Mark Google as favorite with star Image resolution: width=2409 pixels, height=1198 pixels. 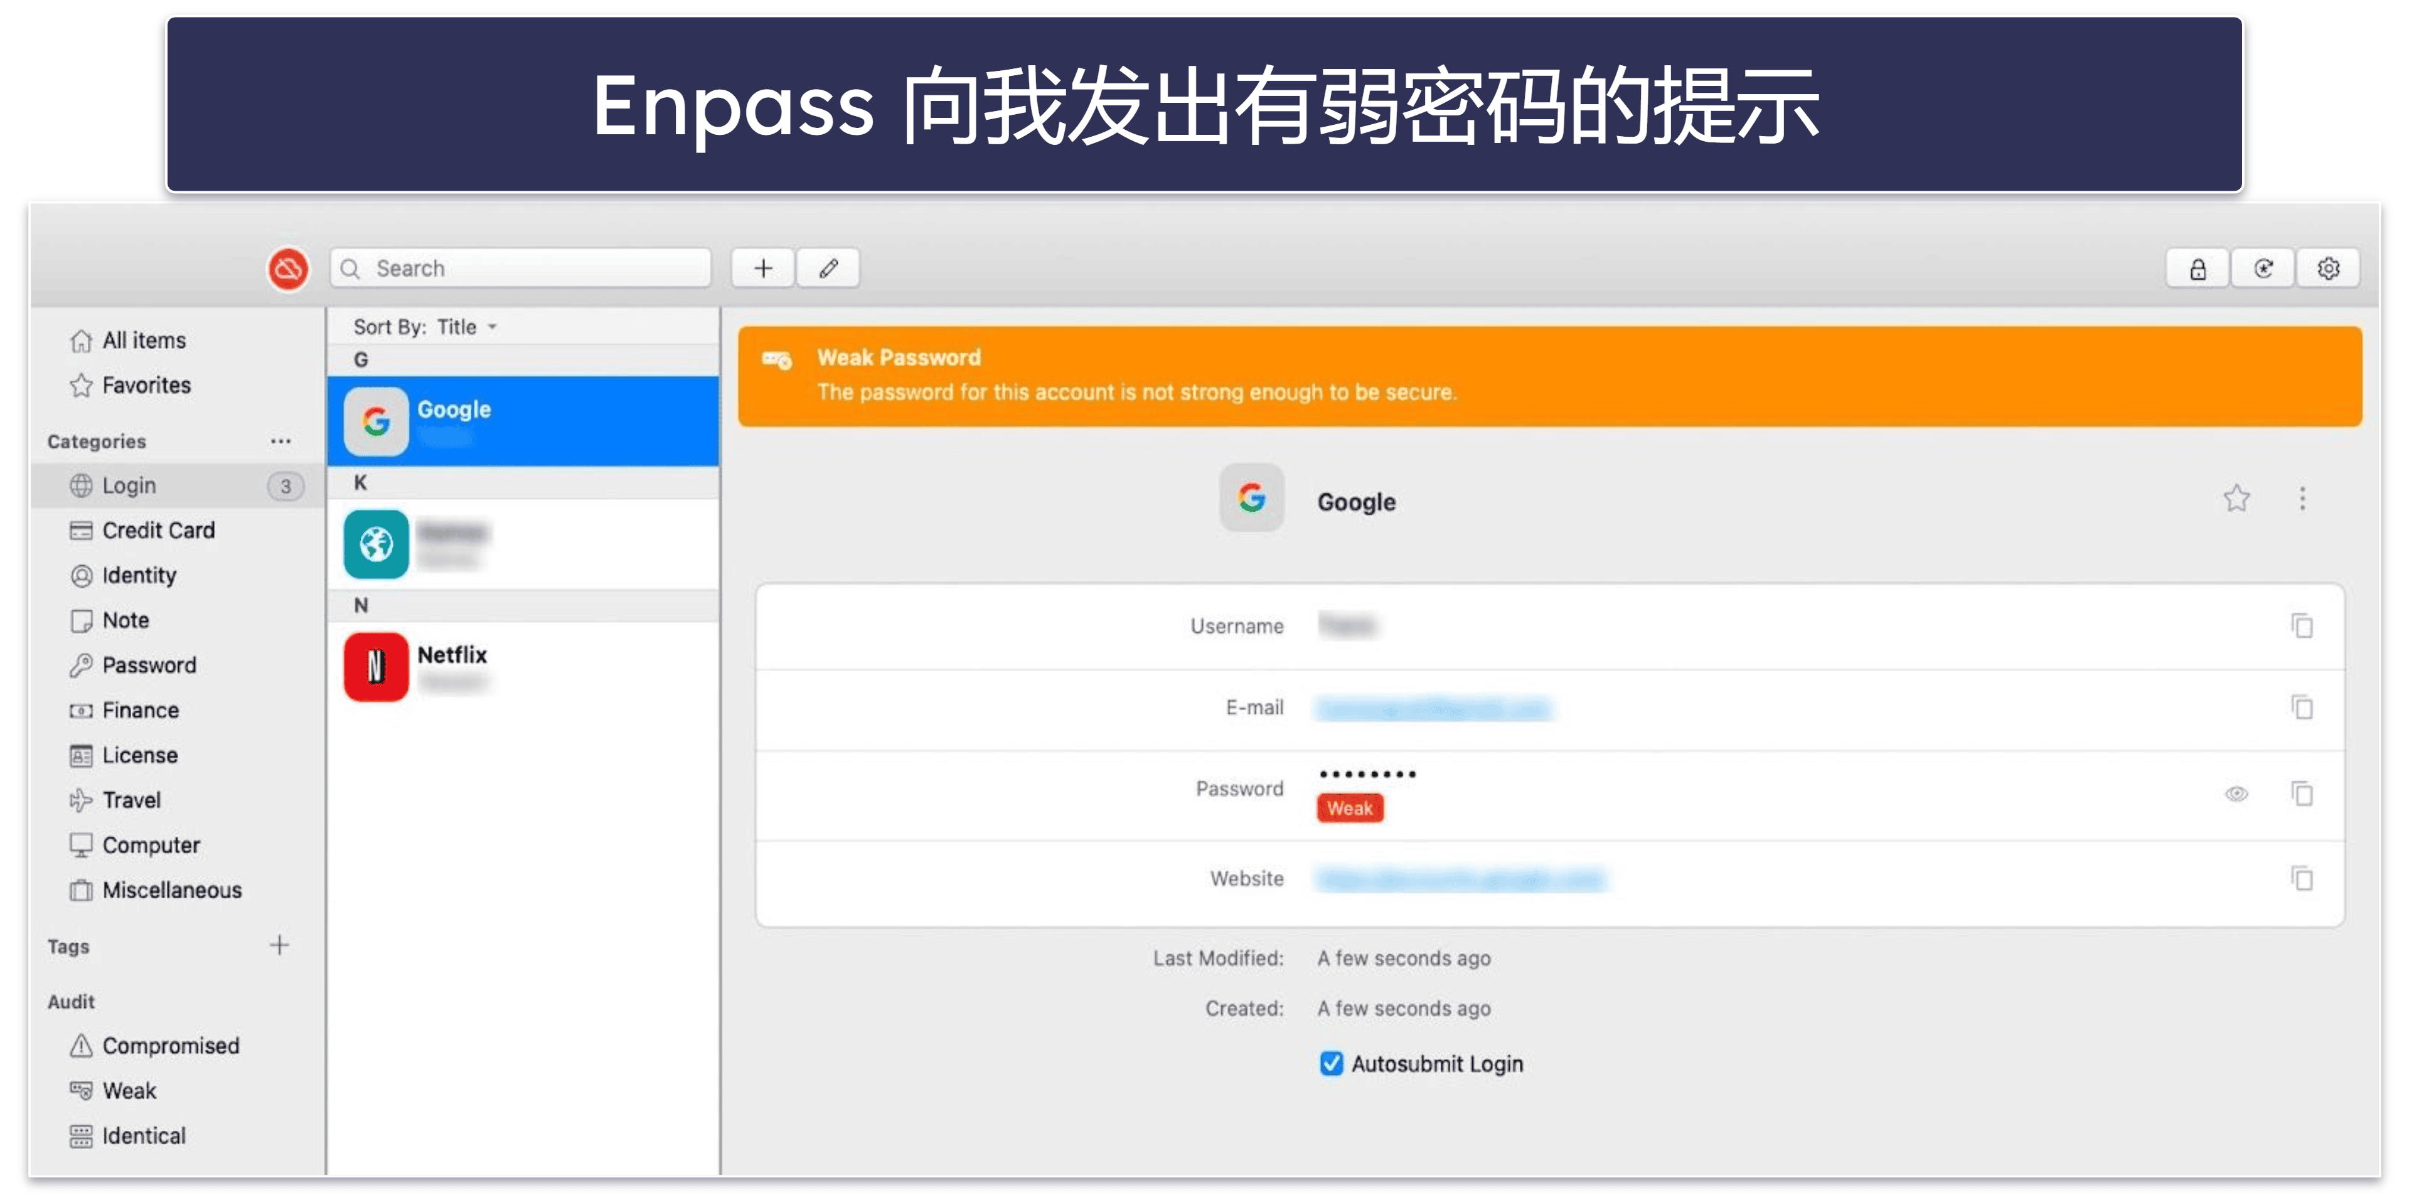[x=2237, y=499]
